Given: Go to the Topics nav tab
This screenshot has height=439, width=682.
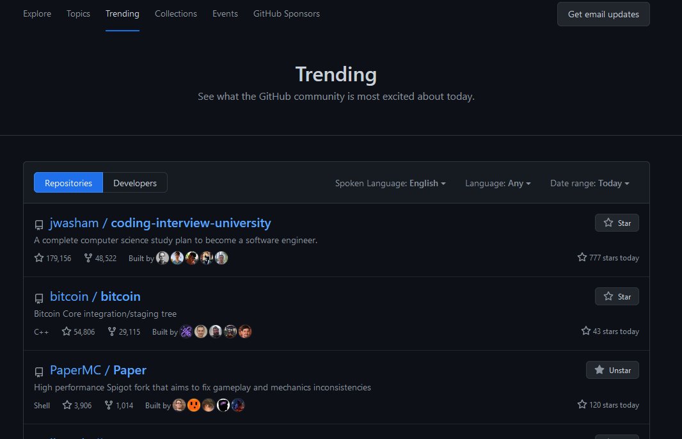Looking at the screenshot, I should point(78,13).
